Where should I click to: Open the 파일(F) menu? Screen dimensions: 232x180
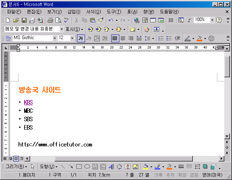pos(14,12)
